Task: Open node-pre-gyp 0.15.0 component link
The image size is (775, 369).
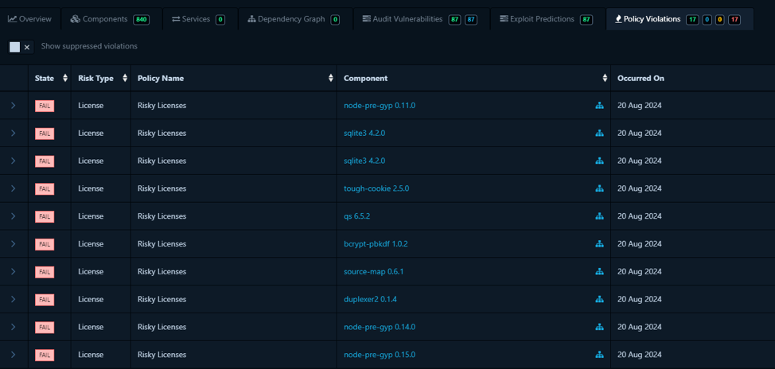Action: pyautogui.click(x=379, y=354)
